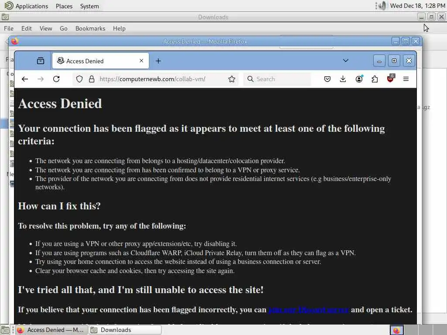Open File menu in Downloads window
The image size is (447, 335).
point(9,28)
